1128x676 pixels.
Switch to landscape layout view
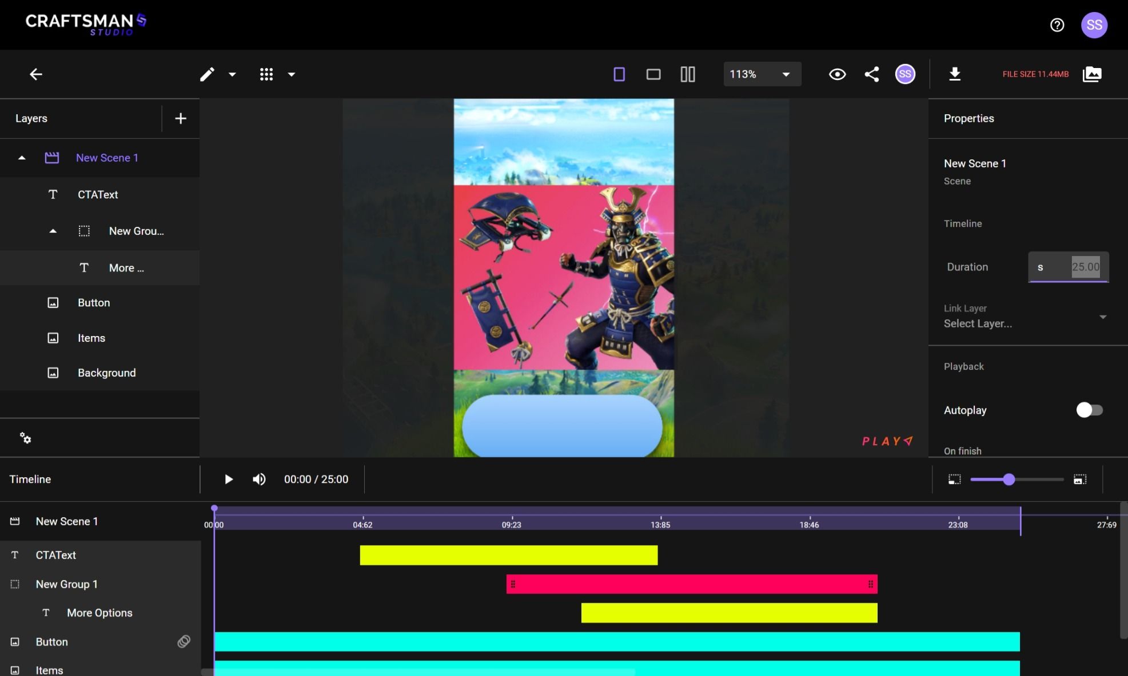point(653,74)
